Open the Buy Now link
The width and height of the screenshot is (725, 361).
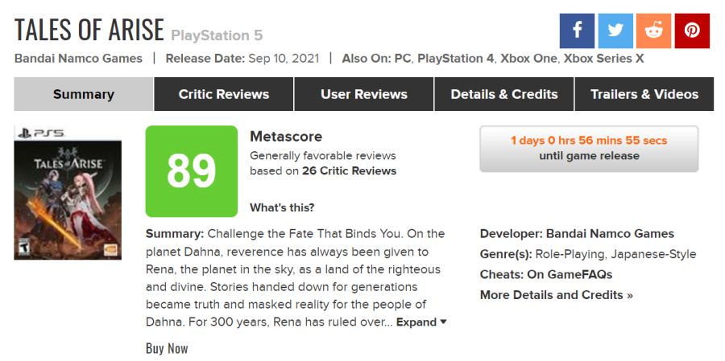point(167,348)
